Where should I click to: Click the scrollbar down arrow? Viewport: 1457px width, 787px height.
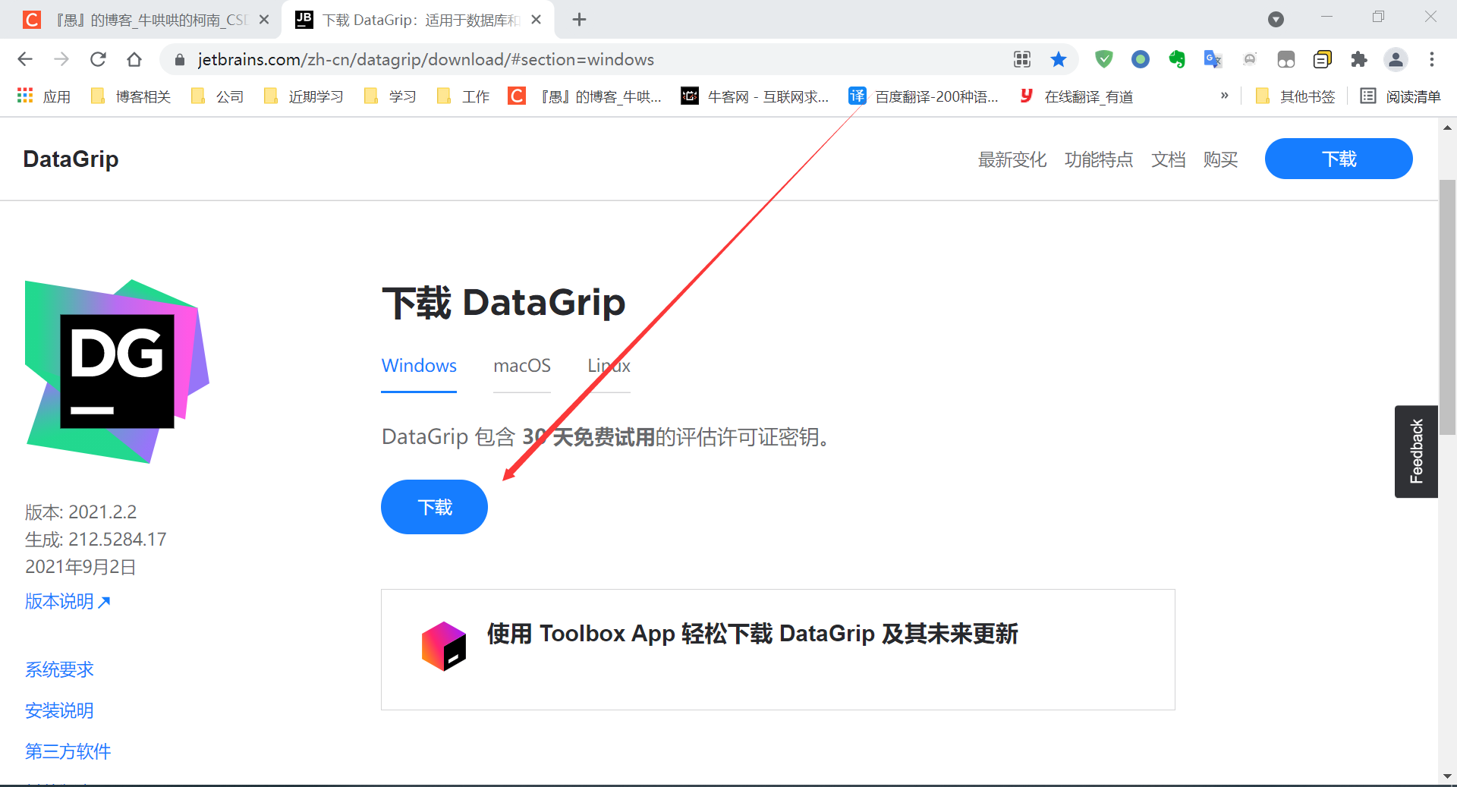[1447, 776]
